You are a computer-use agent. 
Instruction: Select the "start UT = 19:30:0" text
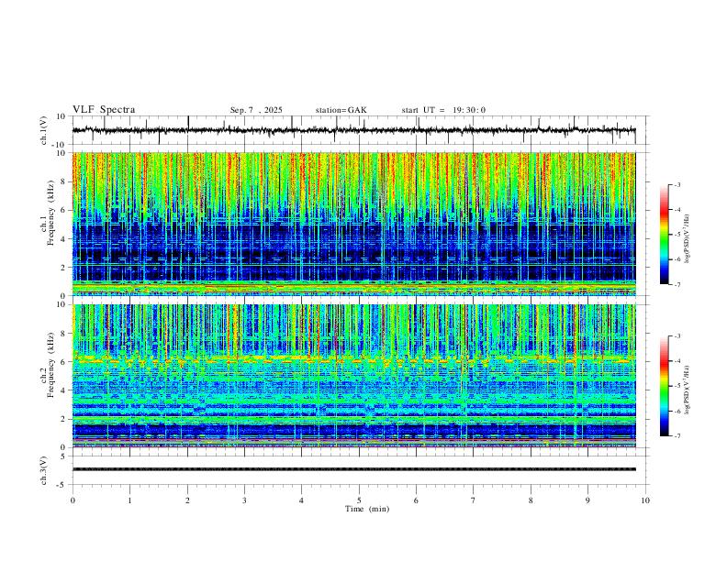click(443, 110)
